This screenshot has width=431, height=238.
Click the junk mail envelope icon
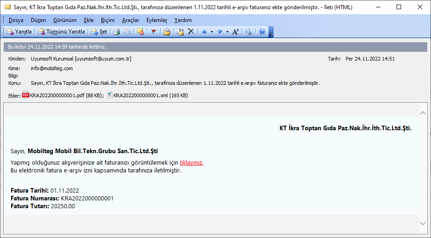coord(140,32)
